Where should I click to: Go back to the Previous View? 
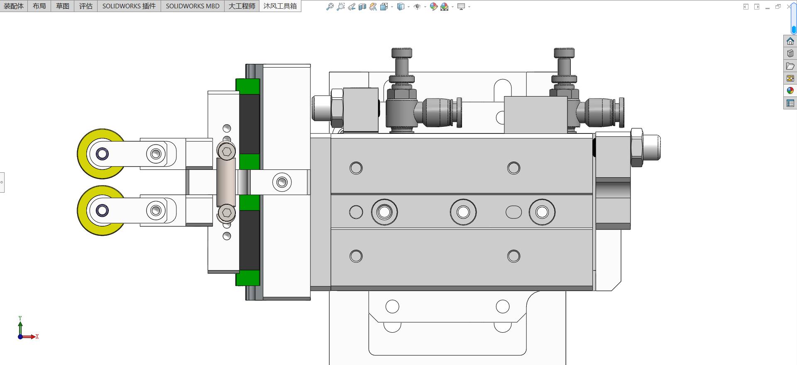352,7
